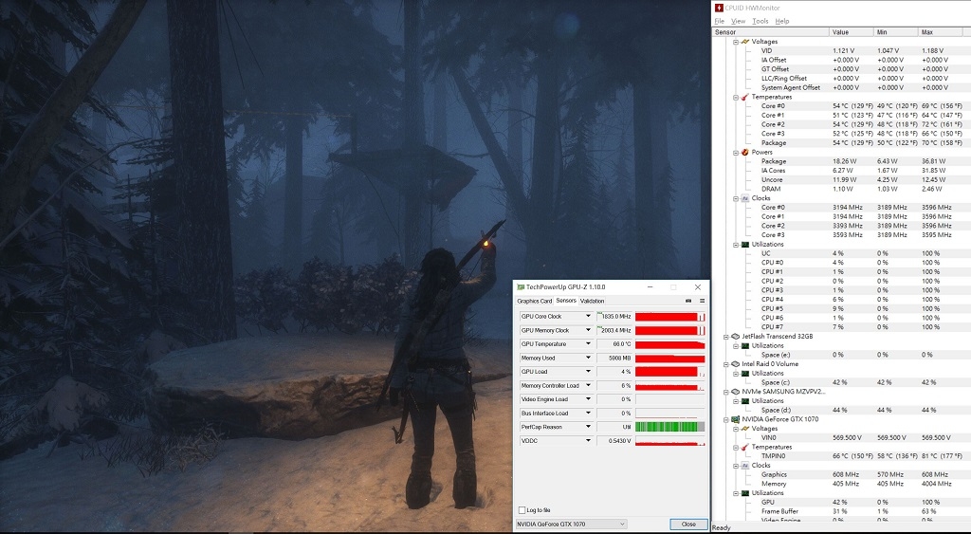This screenshot has height=534, width=971.
Task: Click the Utilizations icon above Space (e:)
Action: tap(745, 345)
